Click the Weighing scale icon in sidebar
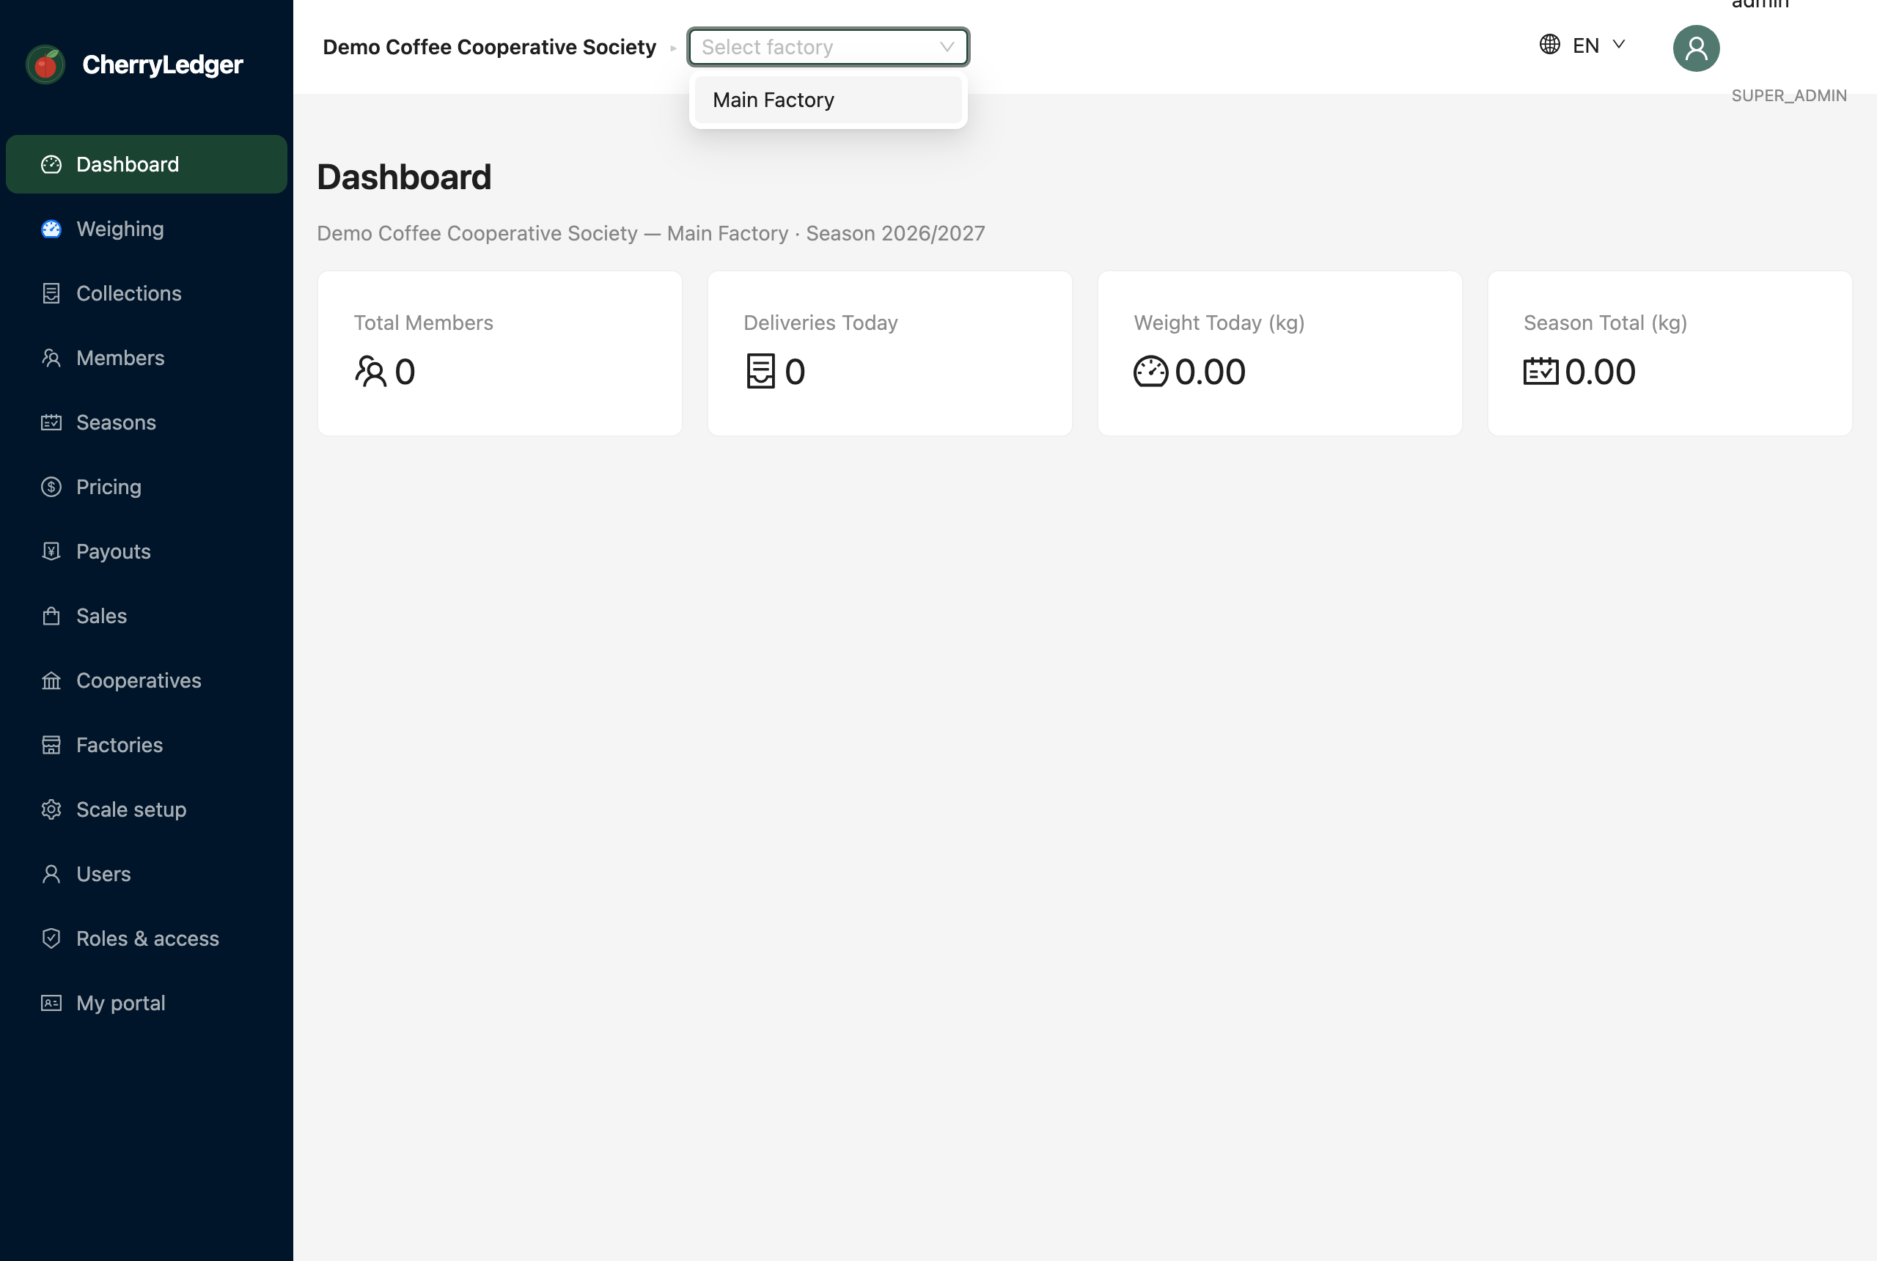Image resolution: width=1877 pixels, height=1261 pixels. pyautogui.click(x=51, y=229)
